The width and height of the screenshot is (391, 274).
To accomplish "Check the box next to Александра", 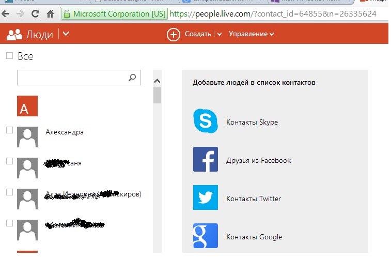I will 9,130.
